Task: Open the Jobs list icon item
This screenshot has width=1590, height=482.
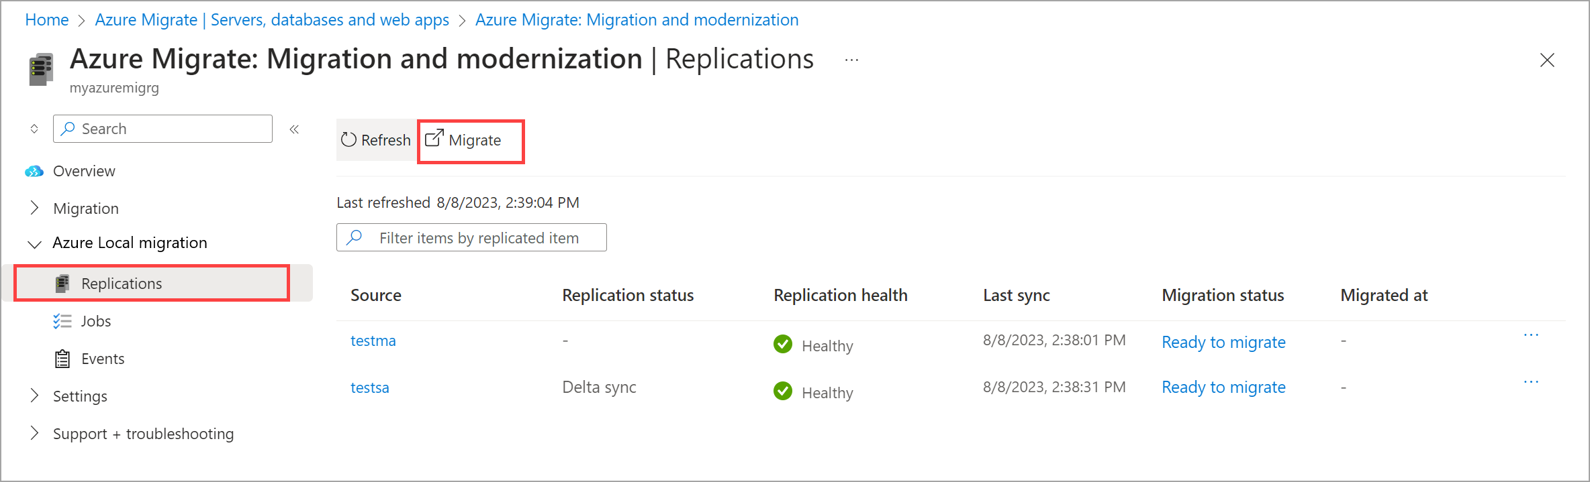Action: [62, 322]
